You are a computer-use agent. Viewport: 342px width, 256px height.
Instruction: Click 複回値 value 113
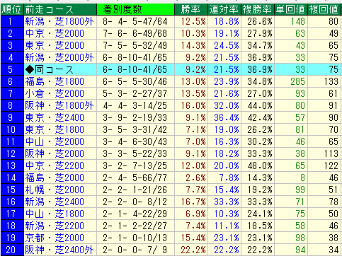pos(331,154)
